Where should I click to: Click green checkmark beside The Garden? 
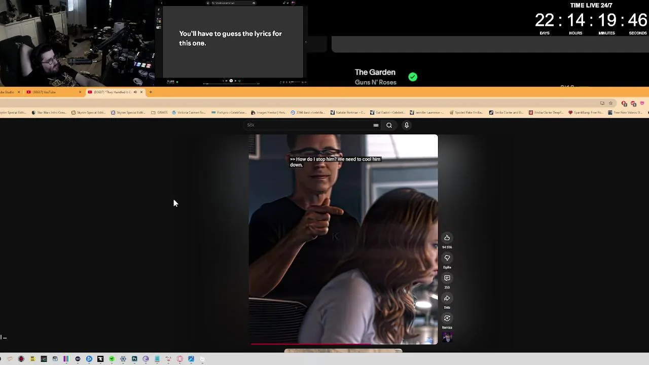point(413,77)
